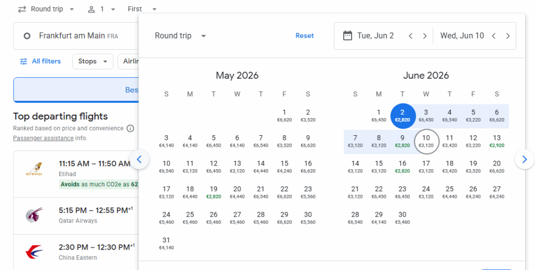535x270 pixels.
Task: Move departure date back one day
Action: pos(411,36)
